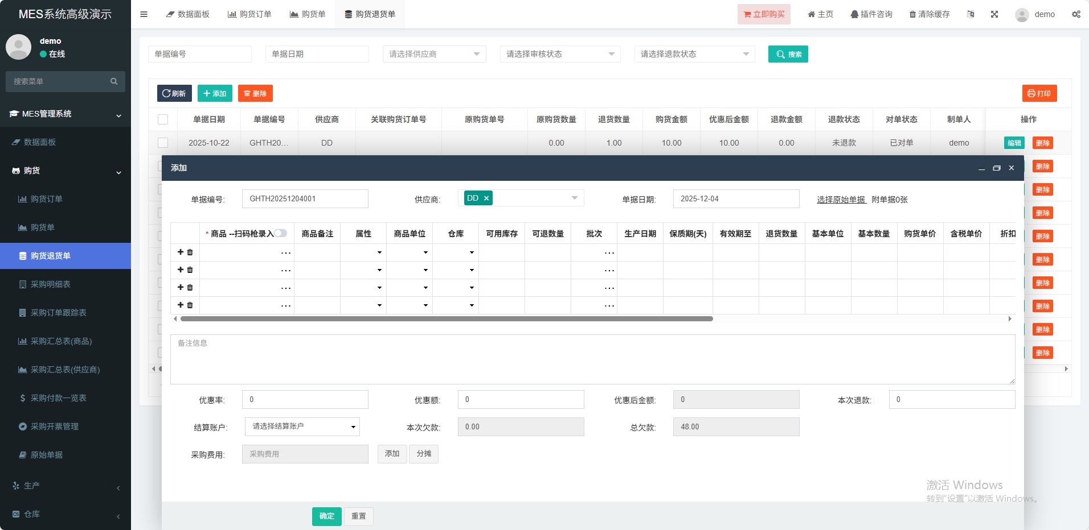This screenshot has height=530, width=1089.
Task: Check the checkbox for the 2025-10-22 row
Action: click(x=163, y=143)
